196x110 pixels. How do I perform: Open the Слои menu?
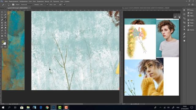(30, 1)
